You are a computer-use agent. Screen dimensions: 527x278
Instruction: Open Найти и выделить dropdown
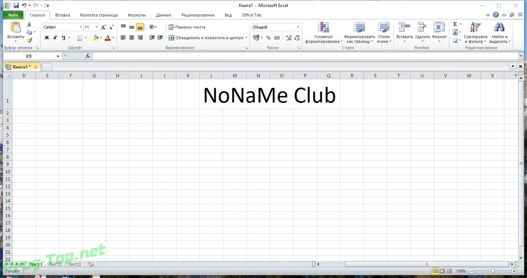pyautogui.click(x=500, y=33)
